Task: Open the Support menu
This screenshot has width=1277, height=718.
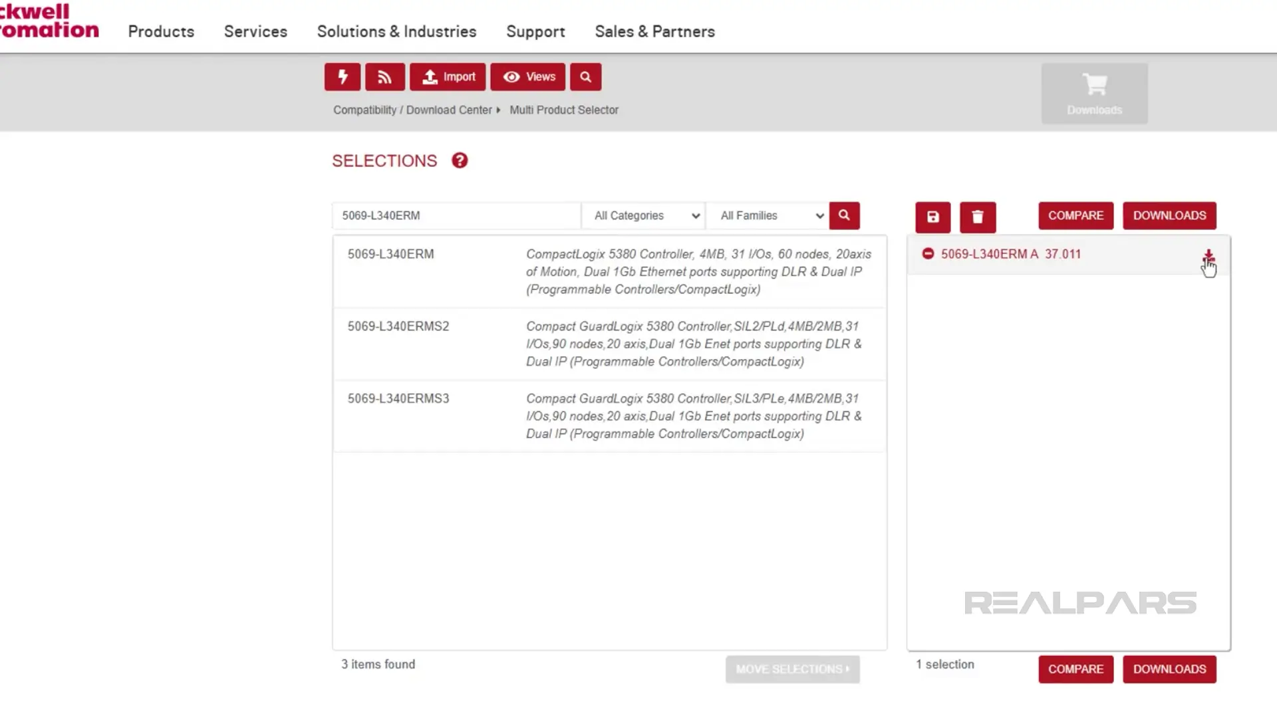Action: click(535, 31)
